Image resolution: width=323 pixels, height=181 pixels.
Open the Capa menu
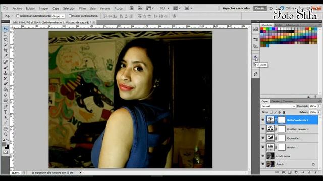point(56,8)
